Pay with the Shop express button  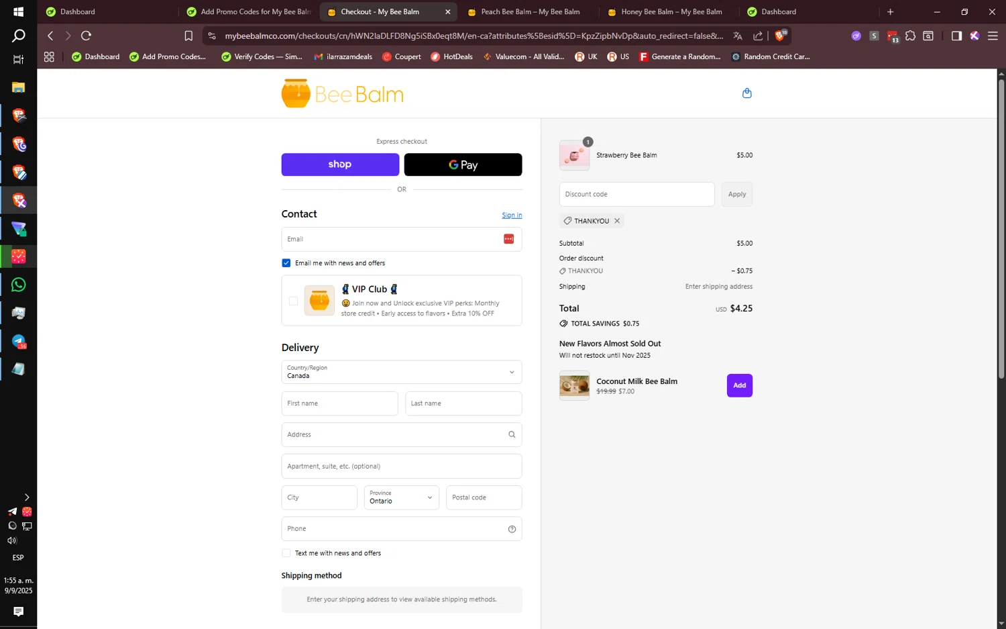pos(340,164)
